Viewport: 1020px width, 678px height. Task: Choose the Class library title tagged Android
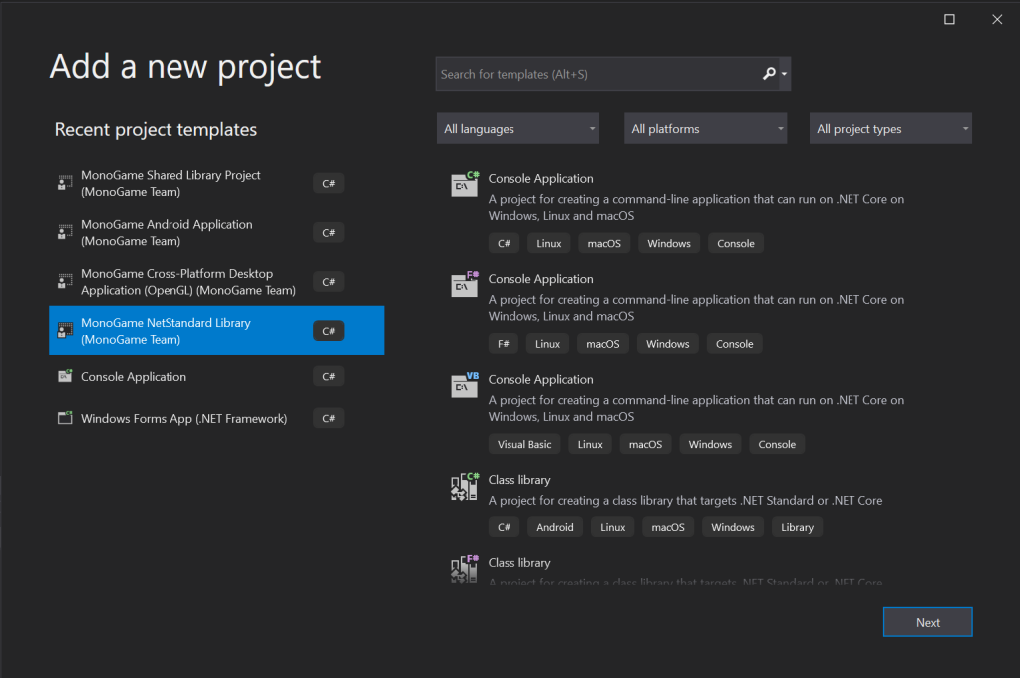[519, 480]
